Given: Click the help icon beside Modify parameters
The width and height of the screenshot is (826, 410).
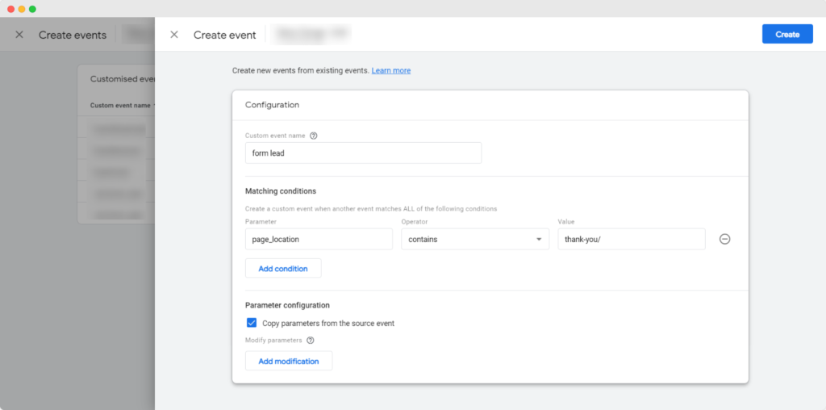Looking at the screenshot, I should coord(311,341).
